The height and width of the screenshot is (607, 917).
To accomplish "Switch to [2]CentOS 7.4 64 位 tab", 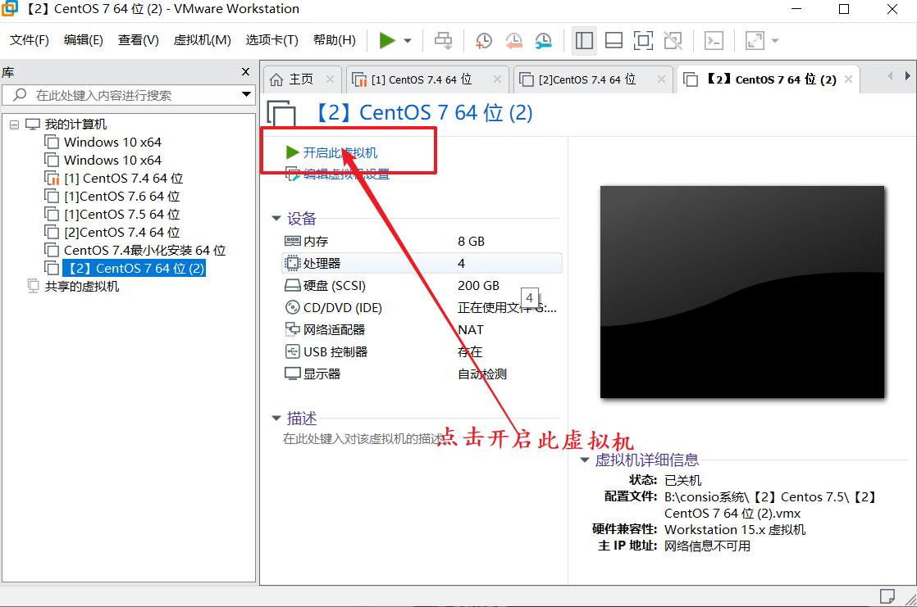I will pos(586,79).
